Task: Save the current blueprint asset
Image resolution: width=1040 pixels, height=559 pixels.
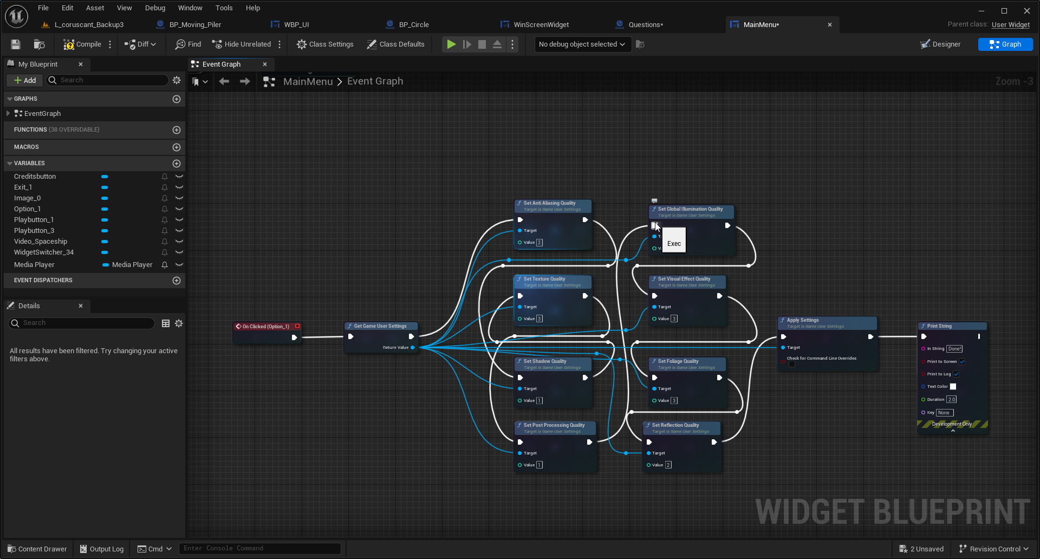Action: click(16, 44)
